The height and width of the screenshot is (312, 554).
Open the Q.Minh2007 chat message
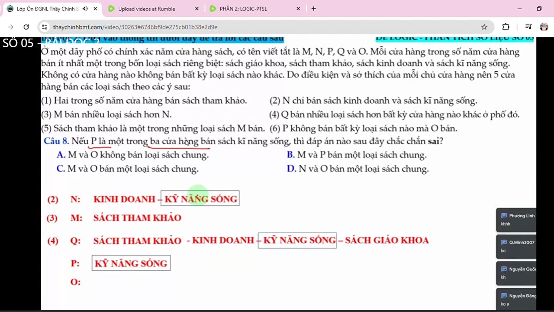click(516, 246)
